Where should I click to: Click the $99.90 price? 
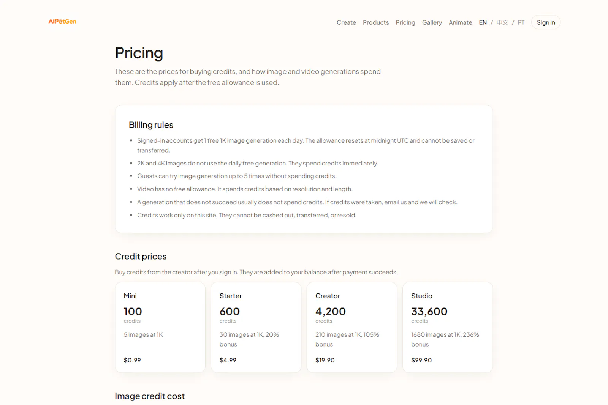[421, 360]
